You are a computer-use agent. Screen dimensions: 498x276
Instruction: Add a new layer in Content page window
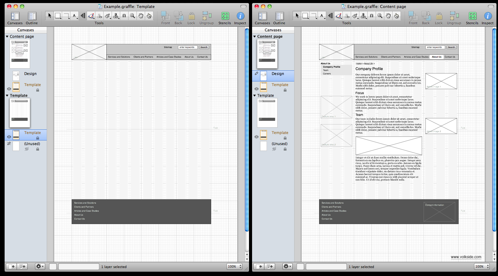pyautogui.click(x=270, y=266)
